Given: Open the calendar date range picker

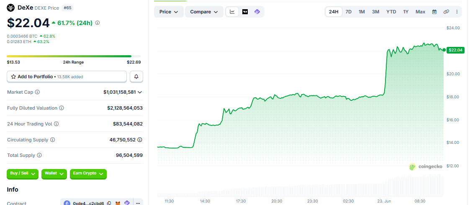Looking at the screenshot, I should coord(434,12).
